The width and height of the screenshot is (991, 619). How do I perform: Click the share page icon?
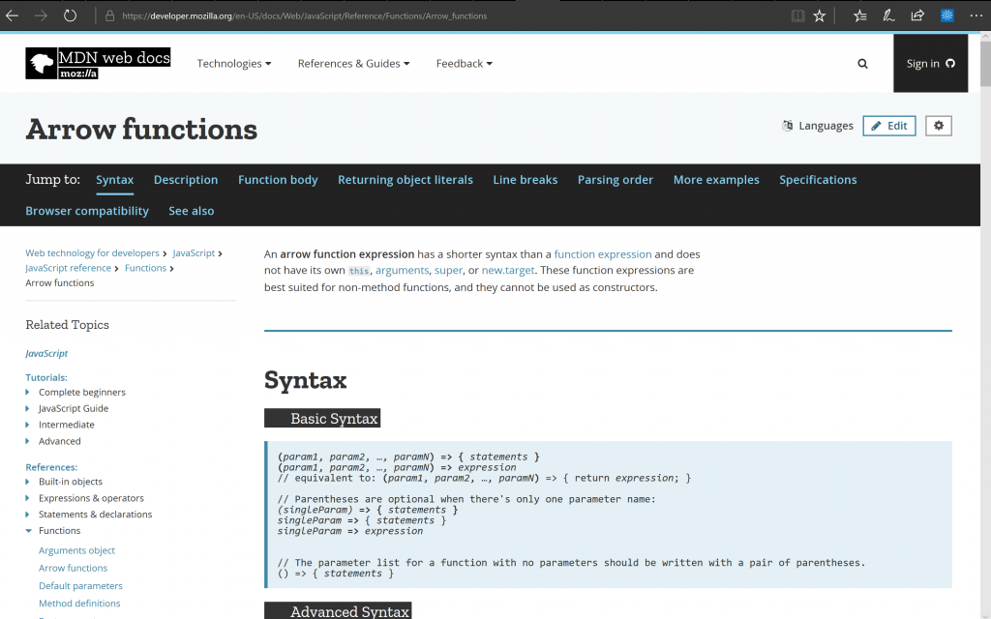tap(917, 15)
